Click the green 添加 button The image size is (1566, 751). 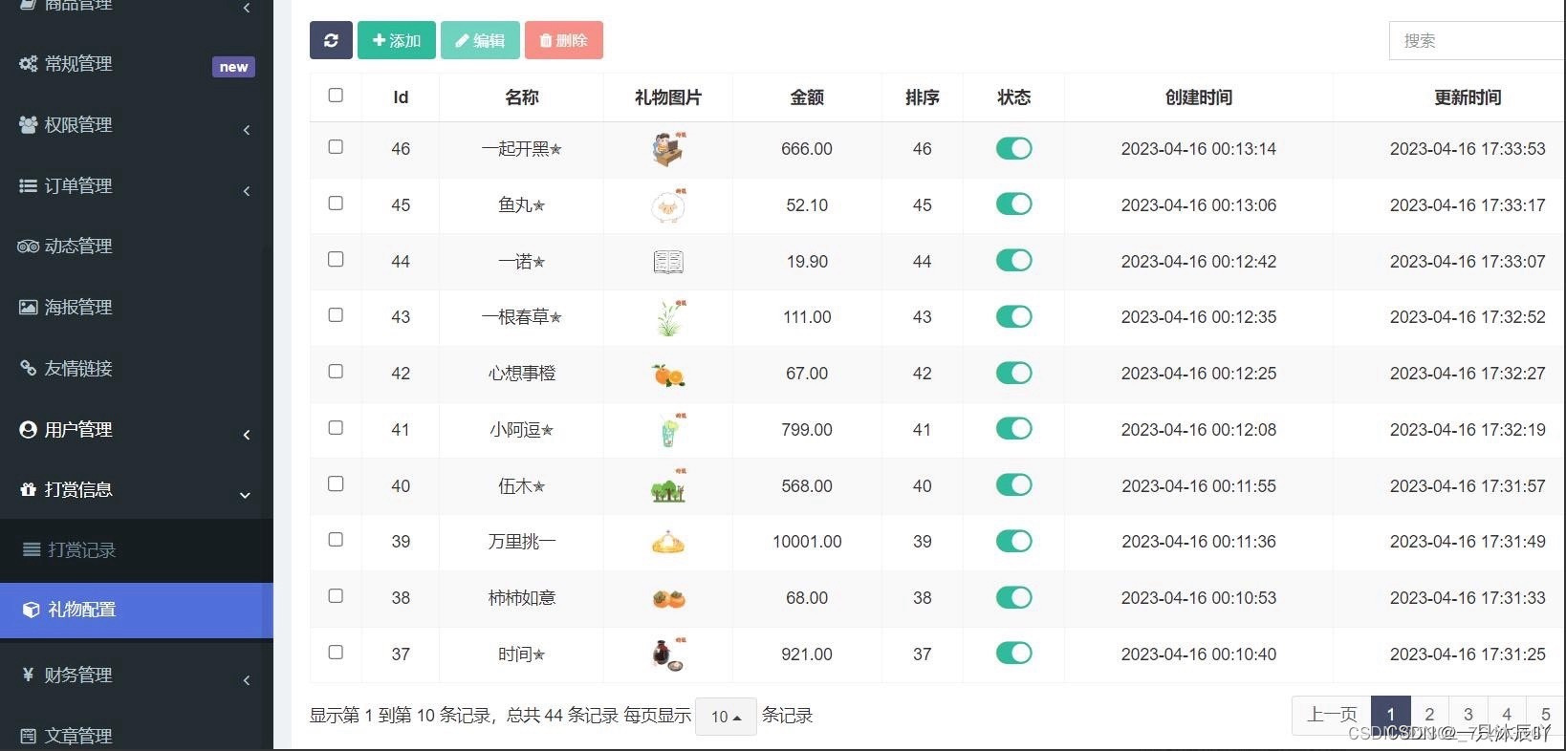pos(396,40)
